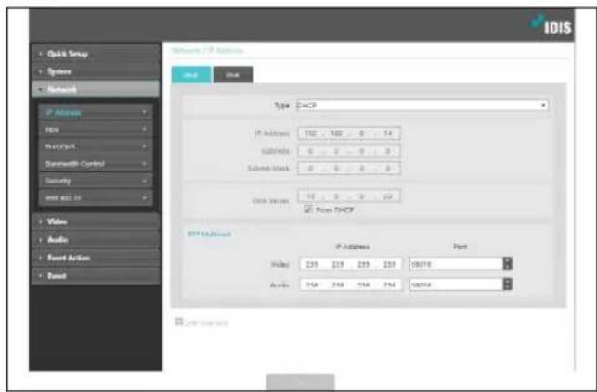
Task: Expand the Video menu section
Action: [96, 221]
